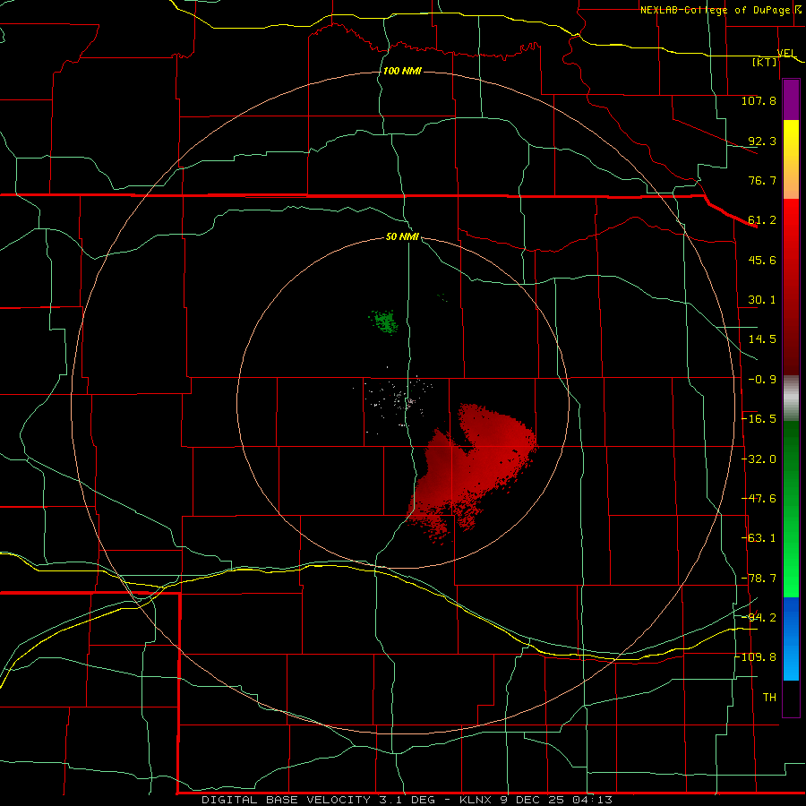Screen dimensions: 806x806
Task: Pick the purple segment of velocity color bar
Action: [x=791, y=99]
